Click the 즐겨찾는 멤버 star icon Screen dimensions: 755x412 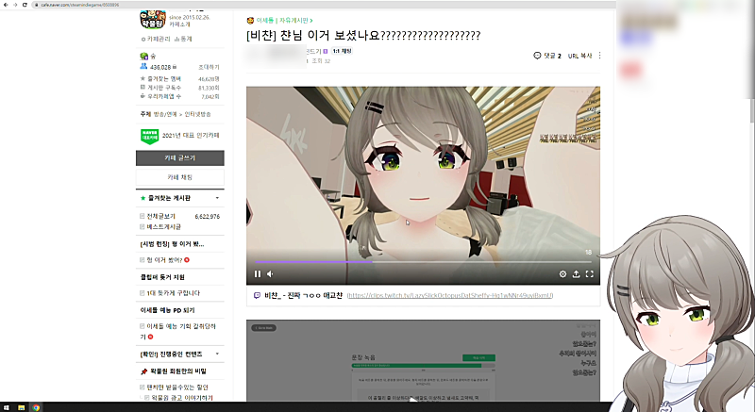click(143, 78)
